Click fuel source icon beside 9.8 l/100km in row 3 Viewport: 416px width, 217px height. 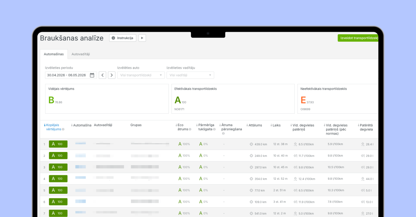coord(295,167)
